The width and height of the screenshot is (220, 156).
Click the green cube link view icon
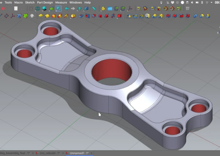[x=52, y=9]
